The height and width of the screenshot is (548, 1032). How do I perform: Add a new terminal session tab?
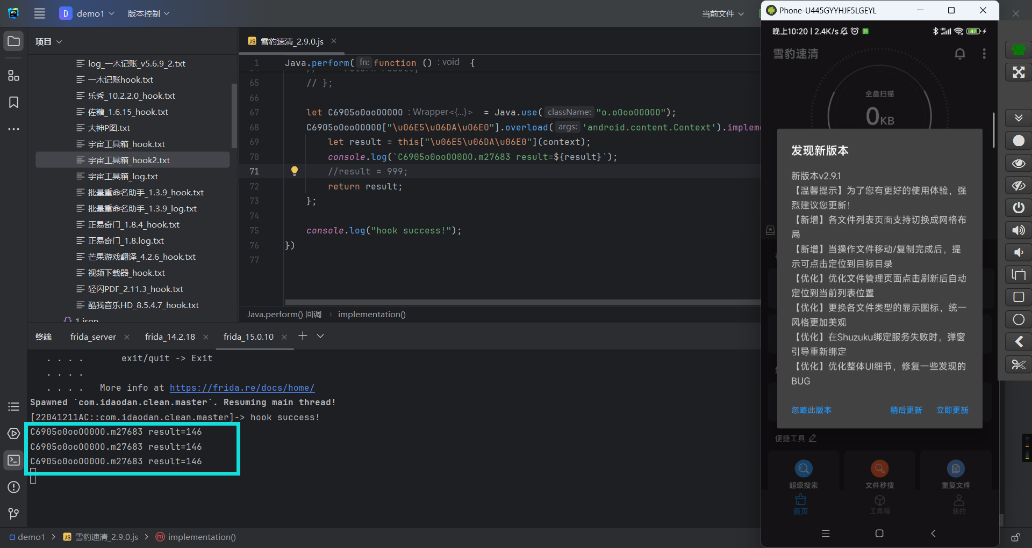pos(303,335)
